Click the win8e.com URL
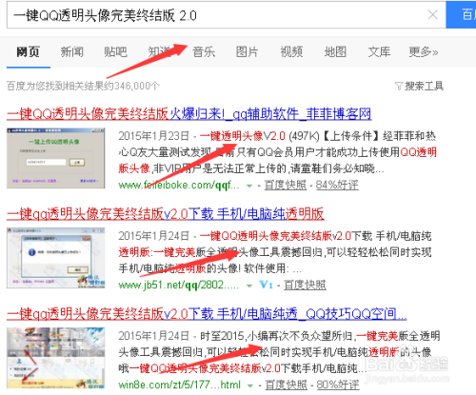 point(179,385)
